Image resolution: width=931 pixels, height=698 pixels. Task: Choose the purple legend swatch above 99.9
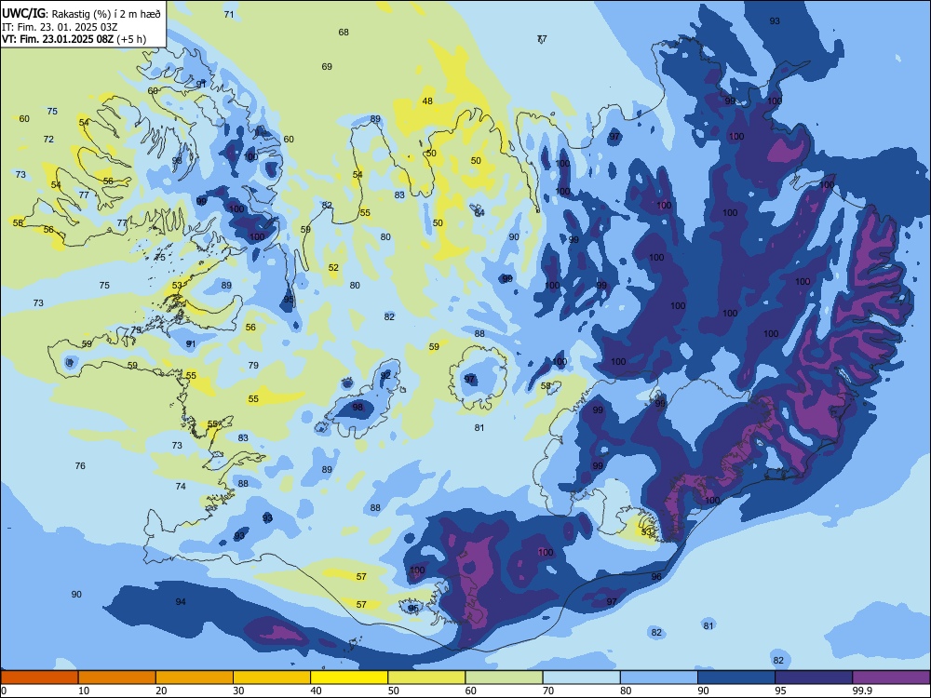click(891, 678)
